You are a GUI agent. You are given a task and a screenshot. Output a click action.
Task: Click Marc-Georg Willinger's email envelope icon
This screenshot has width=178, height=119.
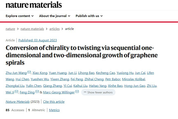point(77,92)
